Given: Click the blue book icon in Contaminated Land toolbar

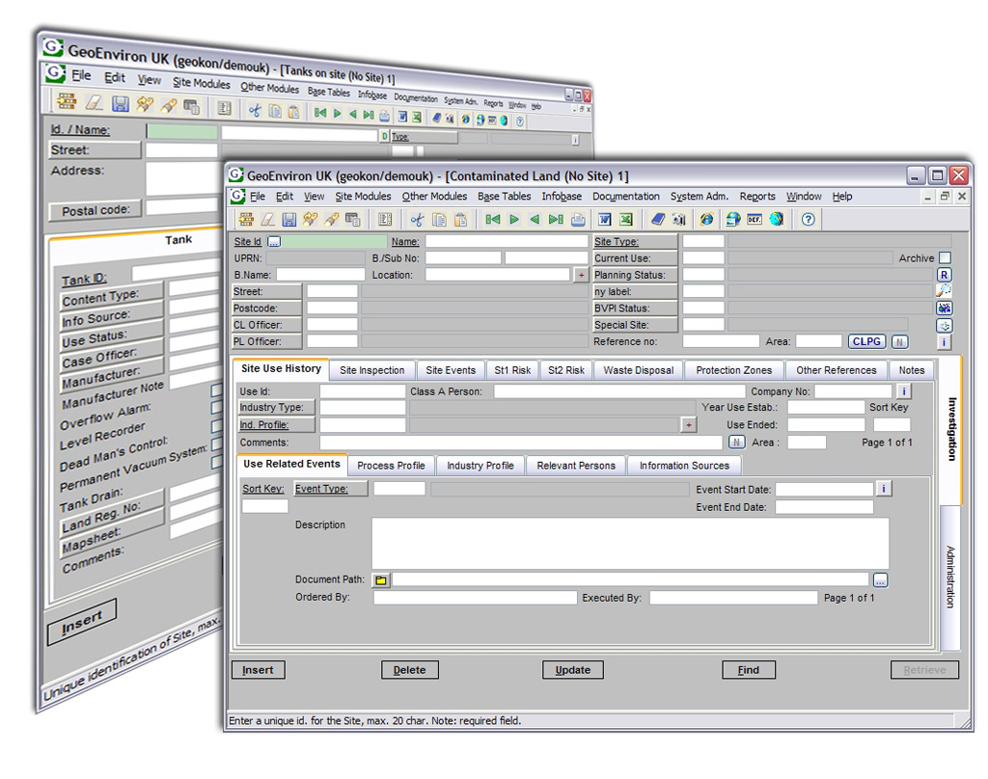Looking at the screenshot, I should tap(658, 219).
